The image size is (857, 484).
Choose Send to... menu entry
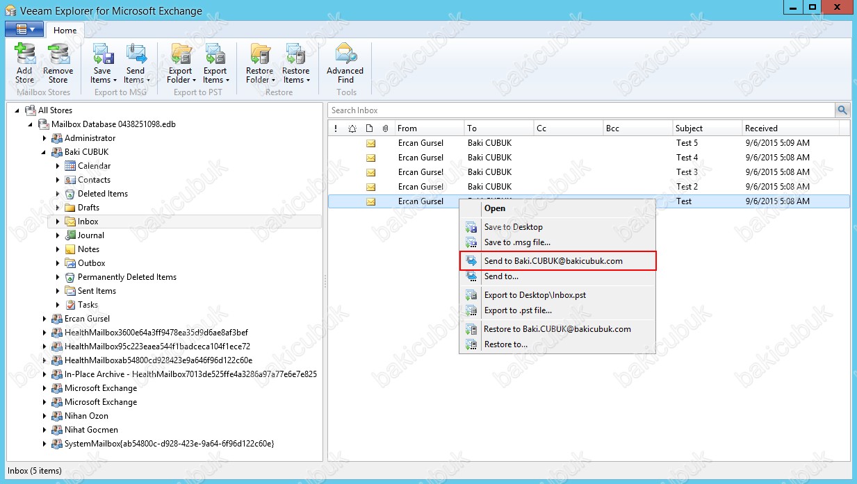point(557,276)
